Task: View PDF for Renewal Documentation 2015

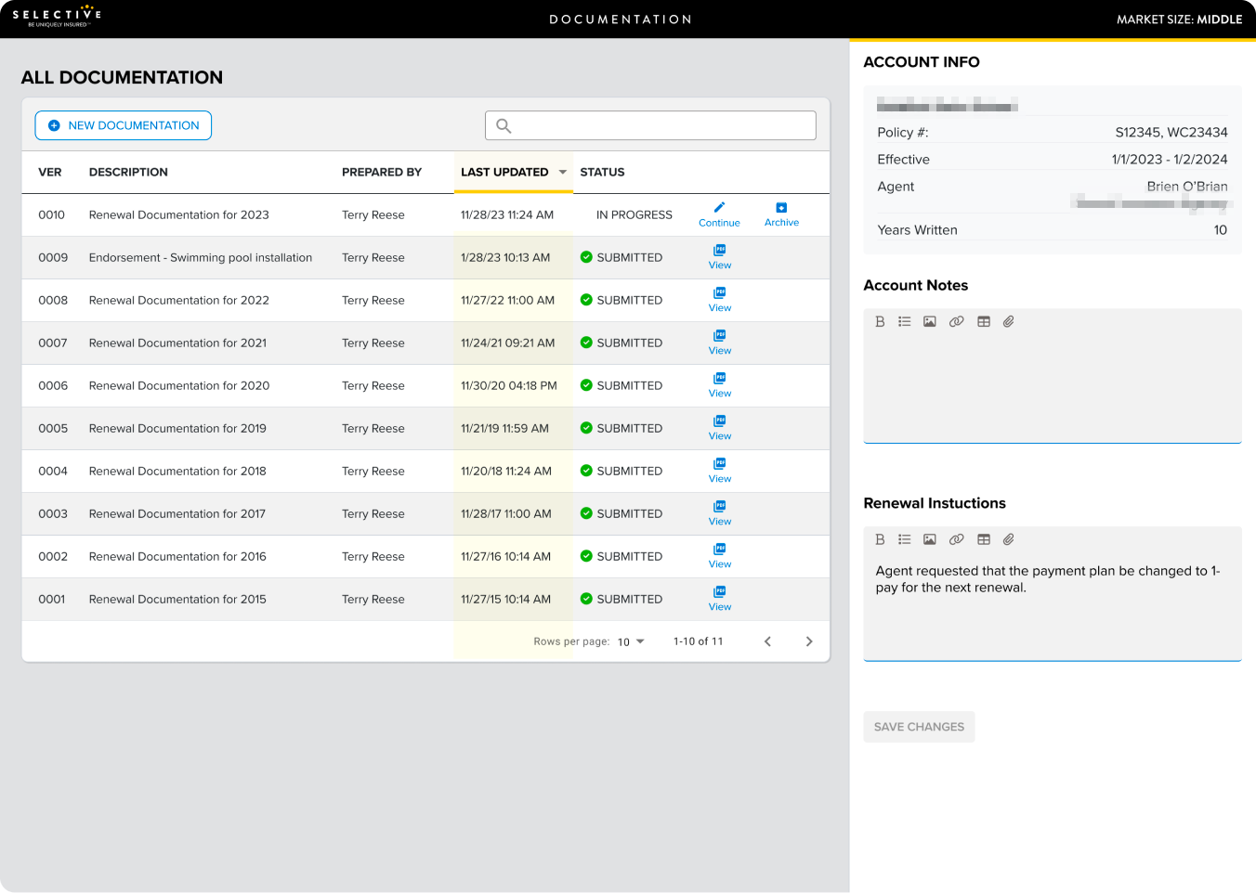Action: pyautogui.click(x=720, y=599)
